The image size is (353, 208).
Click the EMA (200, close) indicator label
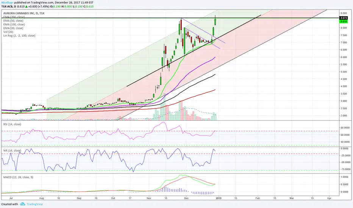[14, 17]
